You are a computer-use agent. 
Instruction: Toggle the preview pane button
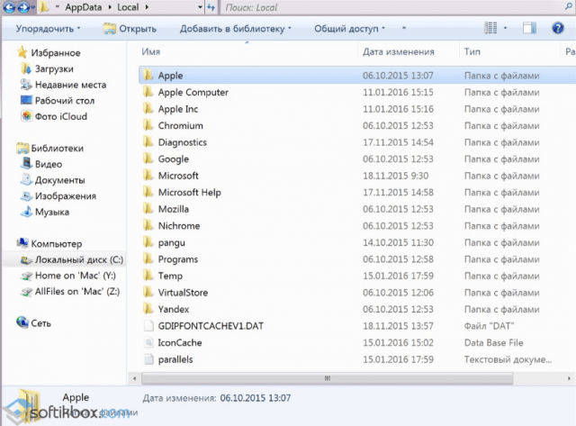coord(529,28)
